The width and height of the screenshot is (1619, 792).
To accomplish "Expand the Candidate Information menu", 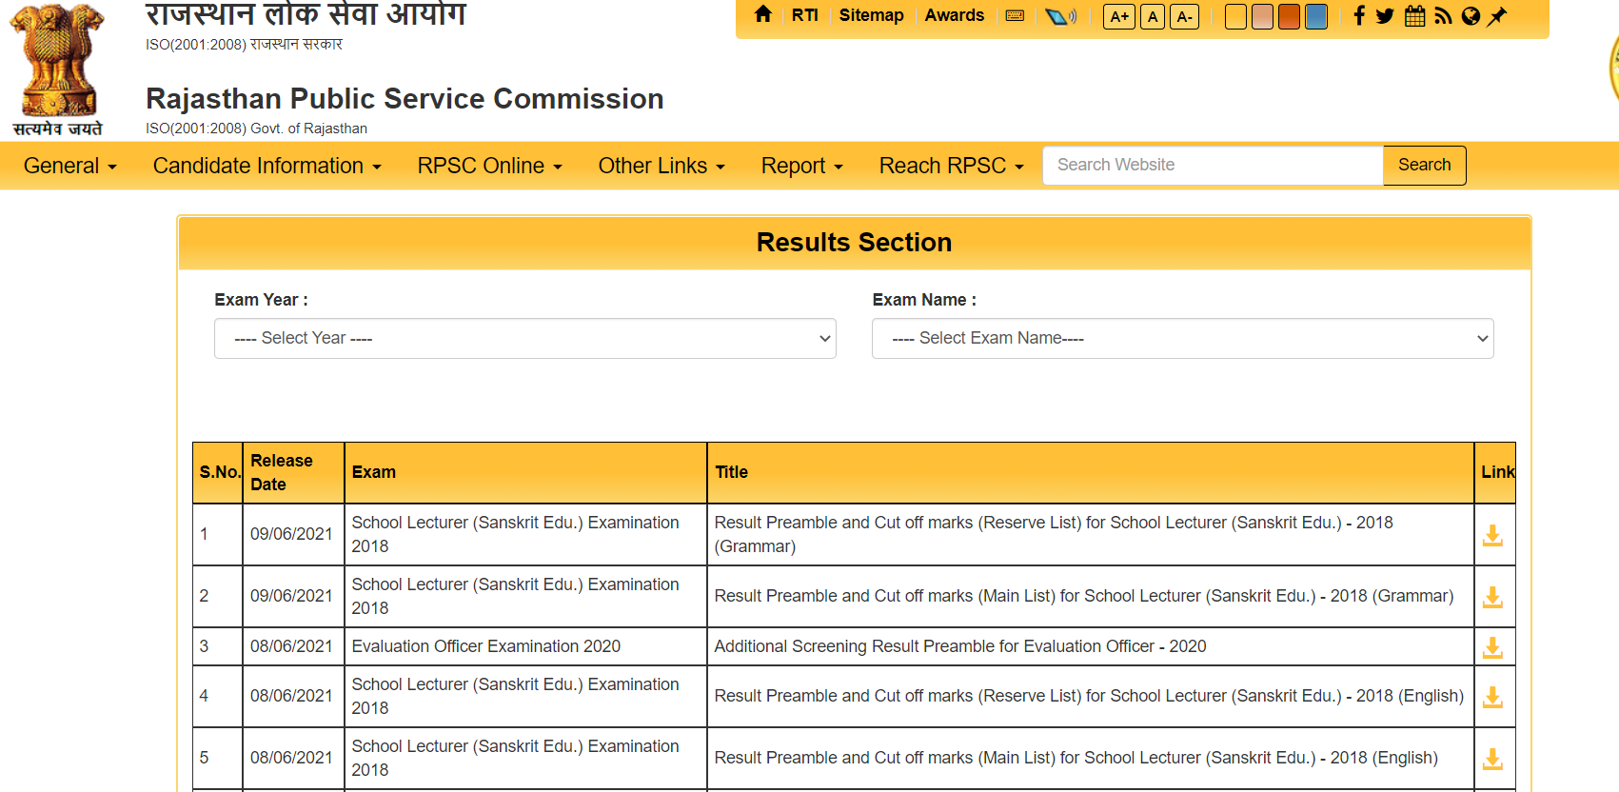I will tap(267, 166).
